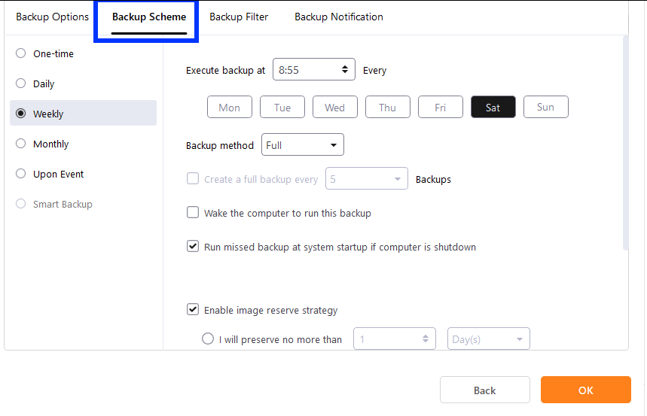647x416 pixels.
Task: Confirm settings with the orange OK button
Action: tap(585, 390)
